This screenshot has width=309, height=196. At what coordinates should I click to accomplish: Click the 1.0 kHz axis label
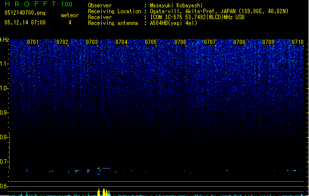pyautogui.click(x=4, y=88)
